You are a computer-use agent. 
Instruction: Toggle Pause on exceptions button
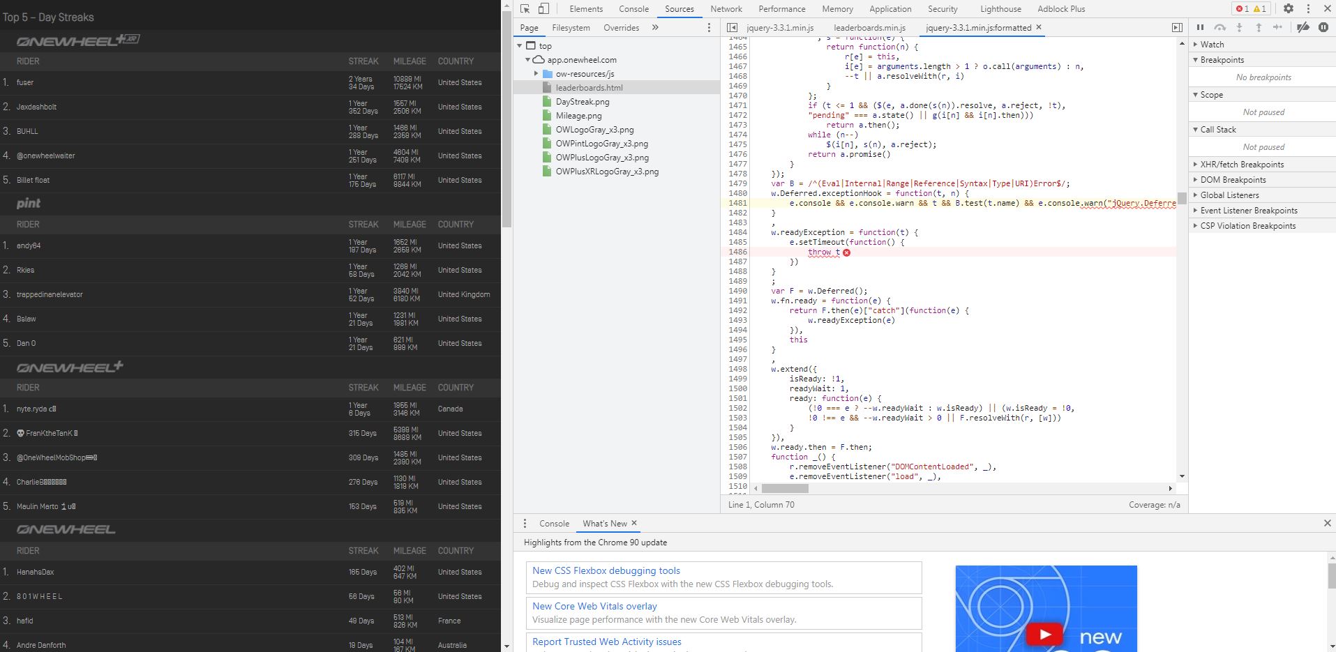click(x=1323, y=27)
